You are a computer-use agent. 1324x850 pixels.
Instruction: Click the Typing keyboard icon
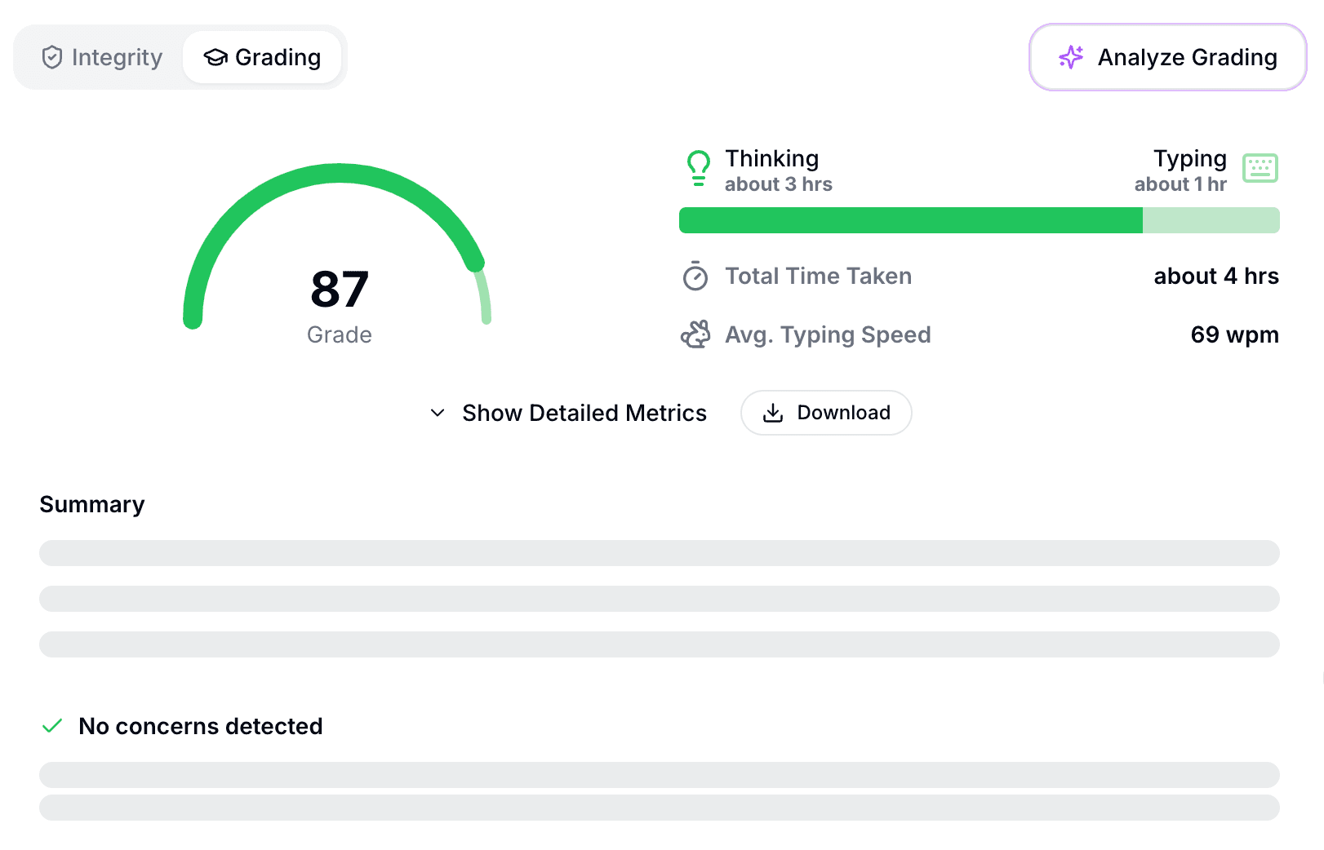pyautogui.click(x=1260, y=168)
